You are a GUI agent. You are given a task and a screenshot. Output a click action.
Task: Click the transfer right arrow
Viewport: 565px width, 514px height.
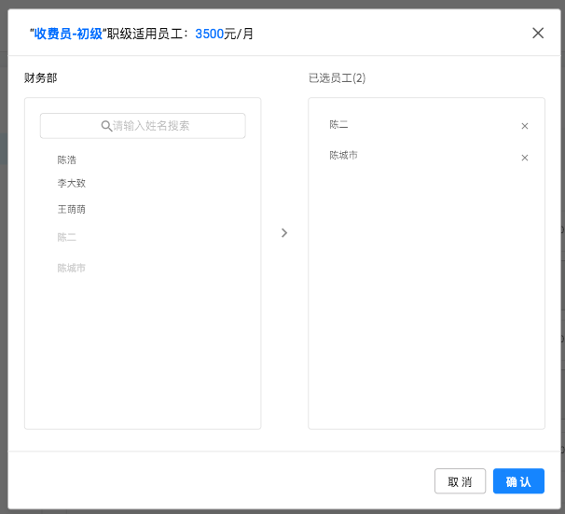[x=284, y=232]
